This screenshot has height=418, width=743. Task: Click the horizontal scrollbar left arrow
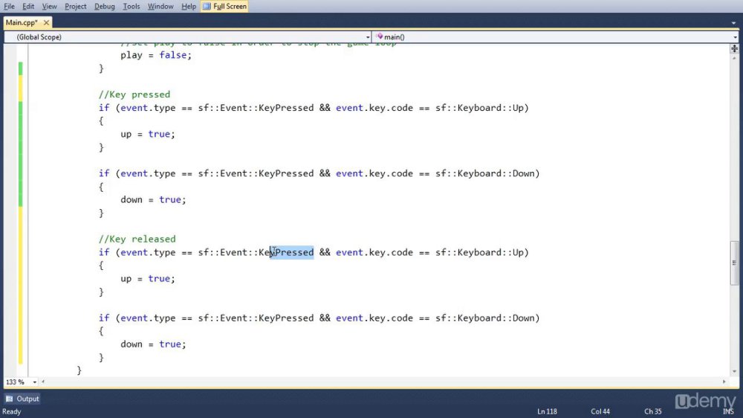tap(43, 382)
